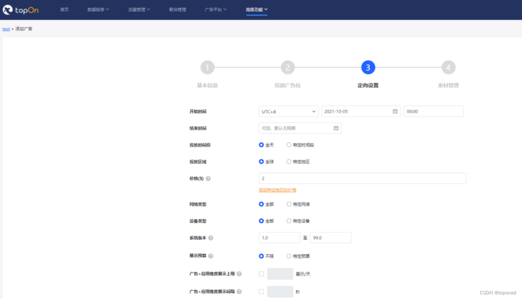
Task: Click the 展示/天 limit input box
Action: coord(280,274)
